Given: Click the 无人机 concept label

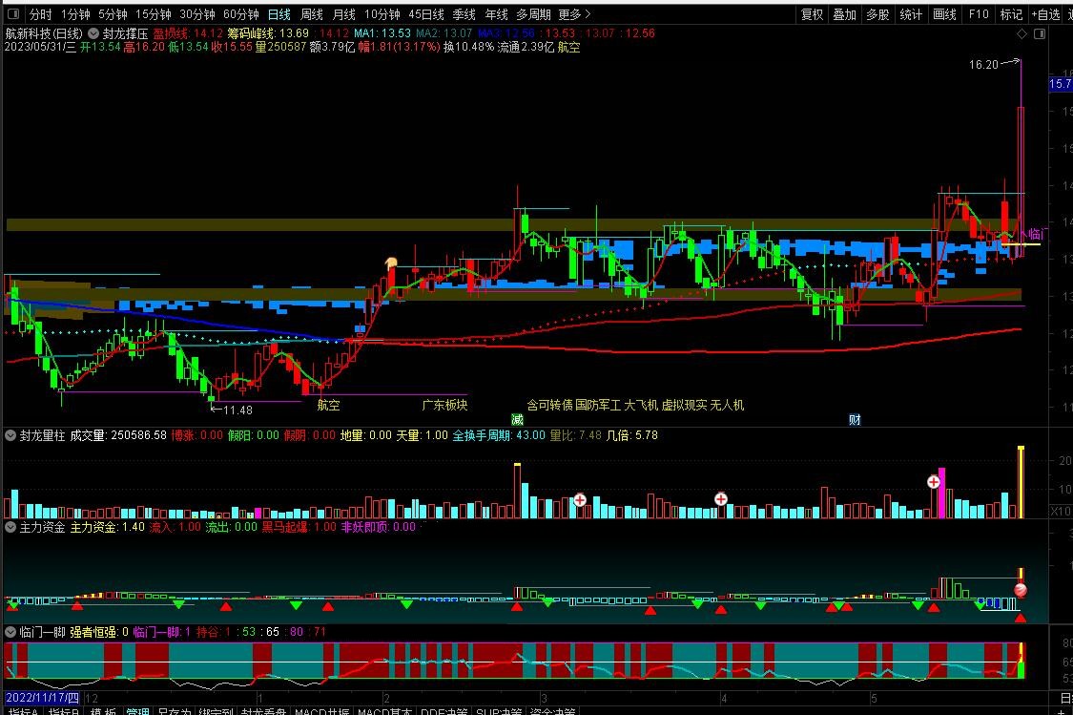Looking at the screenshot, I should (727, 405).
